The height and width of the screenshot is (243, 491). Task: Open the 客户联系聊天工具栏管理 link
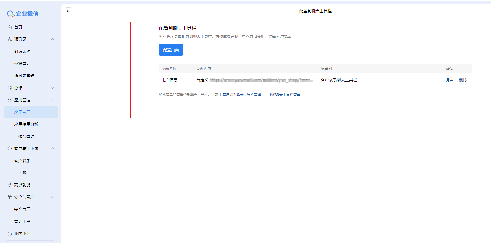tap(242, 95)
